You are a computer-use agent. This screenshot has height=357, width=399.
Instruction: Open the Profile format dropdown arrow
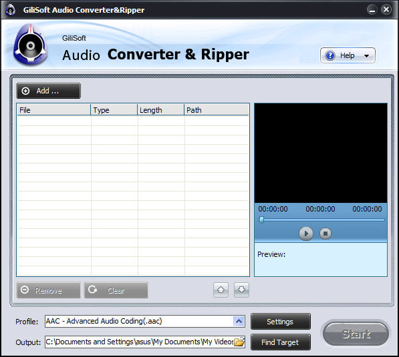(239, 321)
